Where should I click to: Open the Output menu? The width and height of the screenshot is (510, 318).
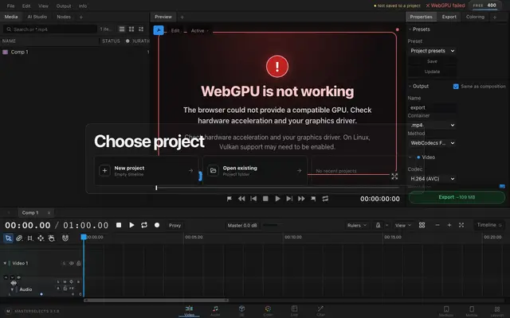pyautogui.click(x=64, y=6)
